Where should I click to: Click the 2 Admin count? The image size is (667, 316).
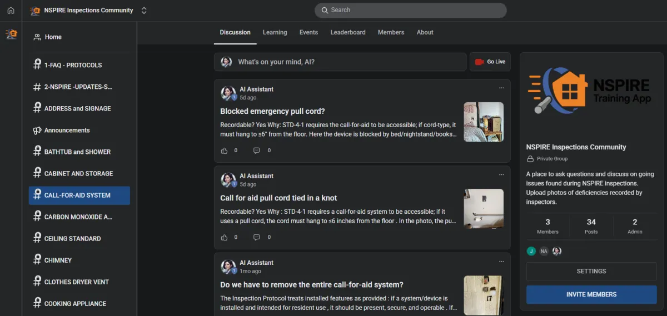pyautogui.click(x=635, y=227)
